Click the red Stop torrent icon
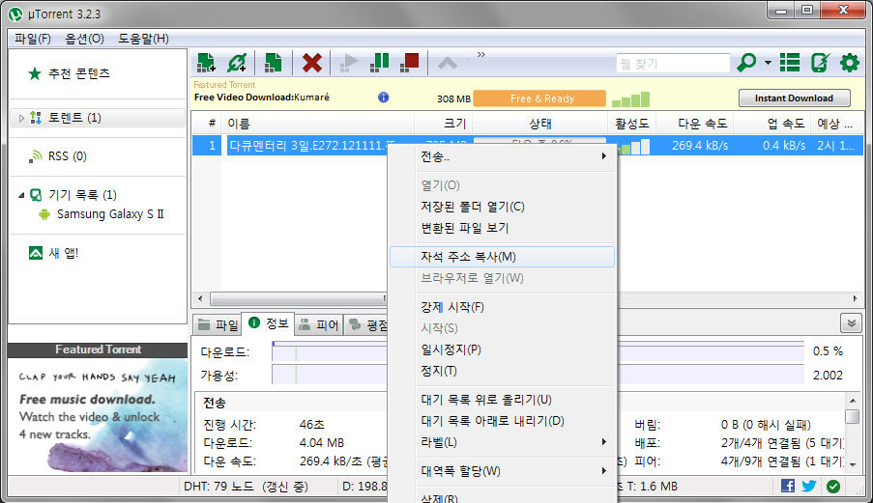 coord(410,63)
